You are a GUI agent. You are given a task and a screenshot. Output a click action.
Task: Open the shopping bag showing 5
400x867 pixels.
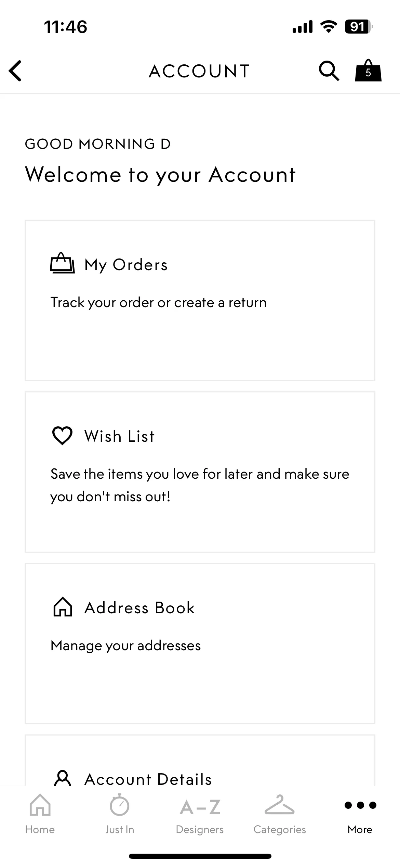(x=368, y=70)
